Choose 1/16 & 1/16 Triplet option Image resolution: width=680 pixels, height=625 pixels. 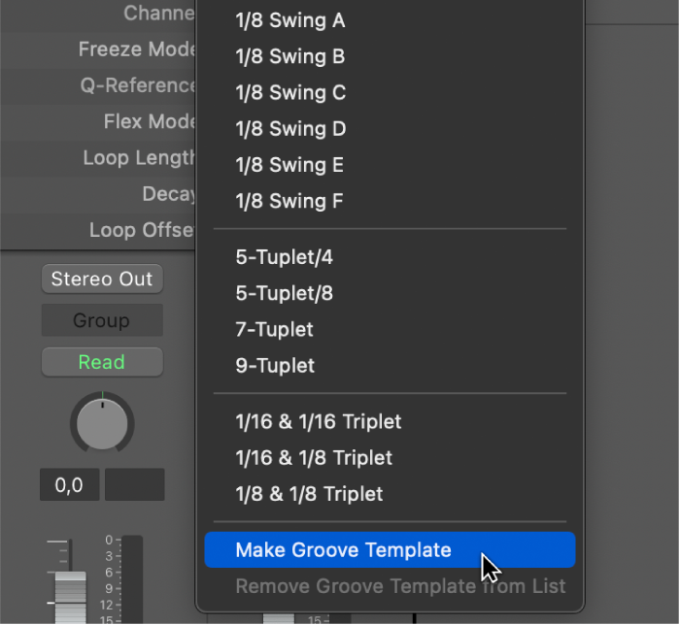tap(318, 421)
